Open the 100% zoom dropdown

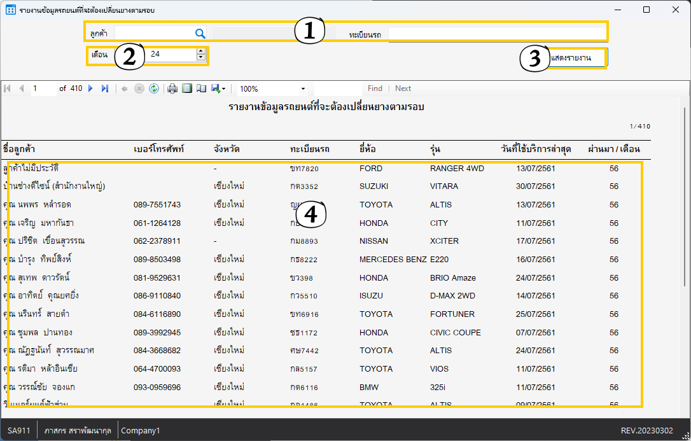[303, 89]
